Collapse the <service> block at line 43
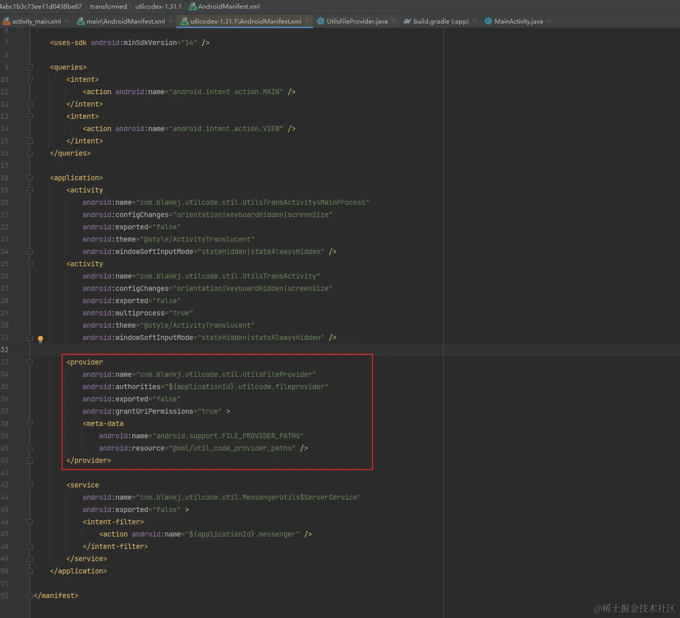 click(30, 485)
